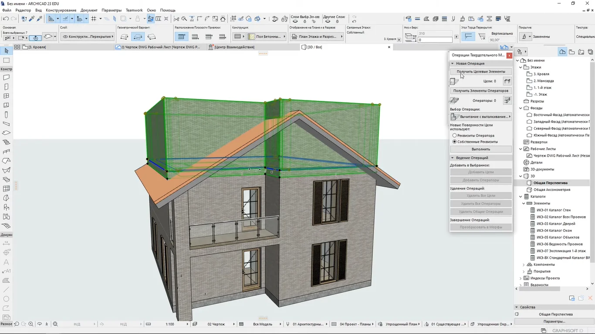595x334 pixels.
Task: Click the Undo arrow icon
Action: 6,19
